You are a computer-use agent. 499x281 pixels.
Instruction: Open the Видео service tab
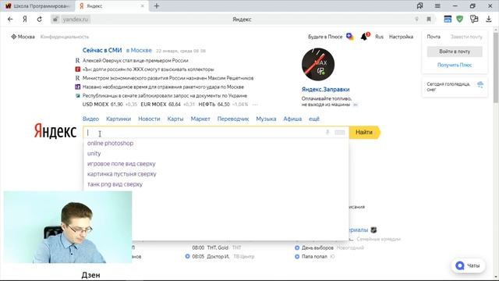(90, 119)
